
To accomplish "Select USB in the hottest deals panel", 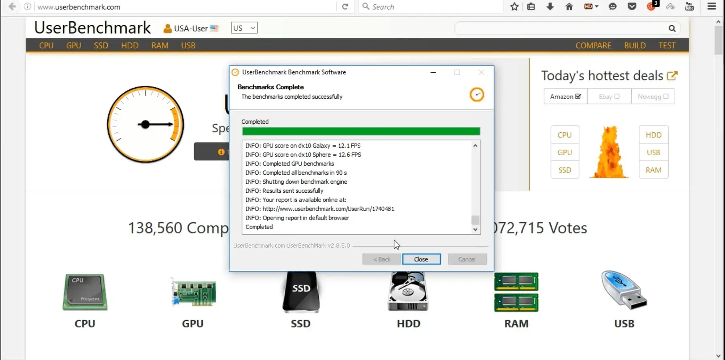I will pyautogui.click(x=653, y=152).
